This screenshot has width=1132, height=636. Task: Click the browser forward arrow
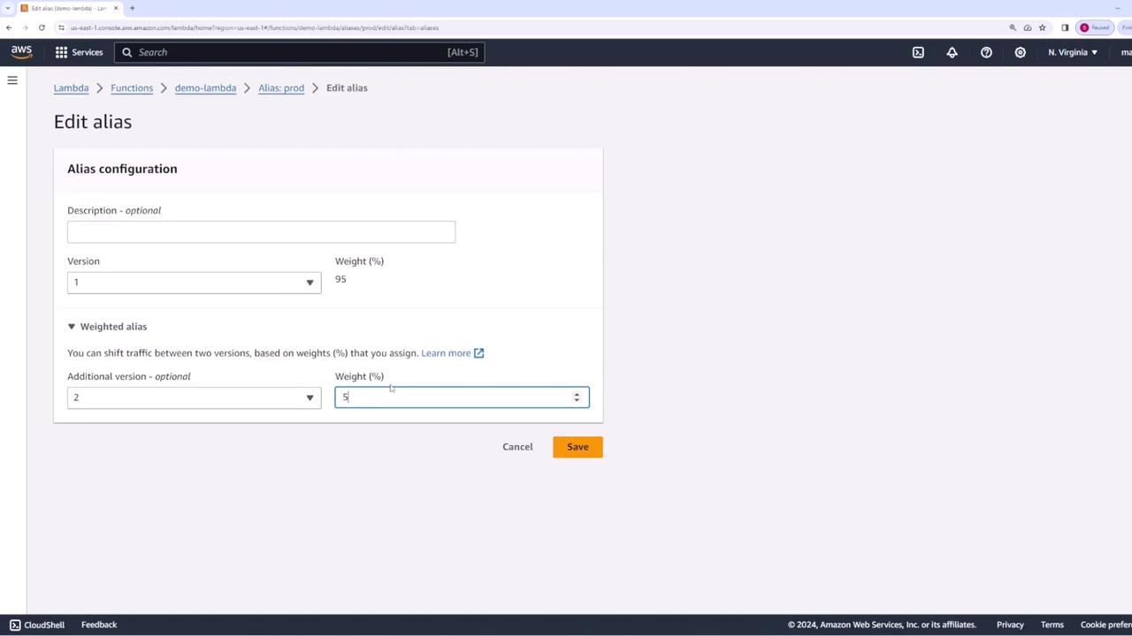coord(25,27)
